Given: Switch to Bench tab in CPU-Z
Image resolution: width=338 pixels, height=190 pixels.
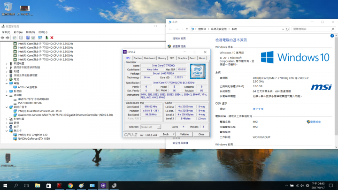Looking at the screenshot, I should pyautogui.click(x=193, y=58).
